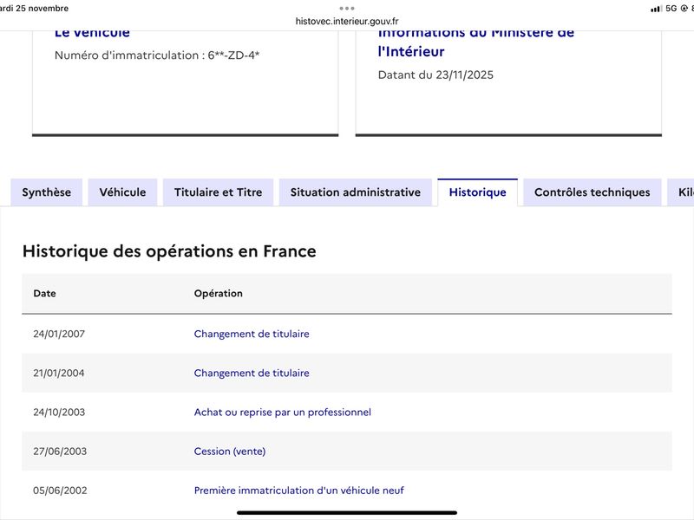Image resolution: width=694 pixels, height=520 pixels.
Task: Select the date 21/01/2004
Action: coord(59,373)
